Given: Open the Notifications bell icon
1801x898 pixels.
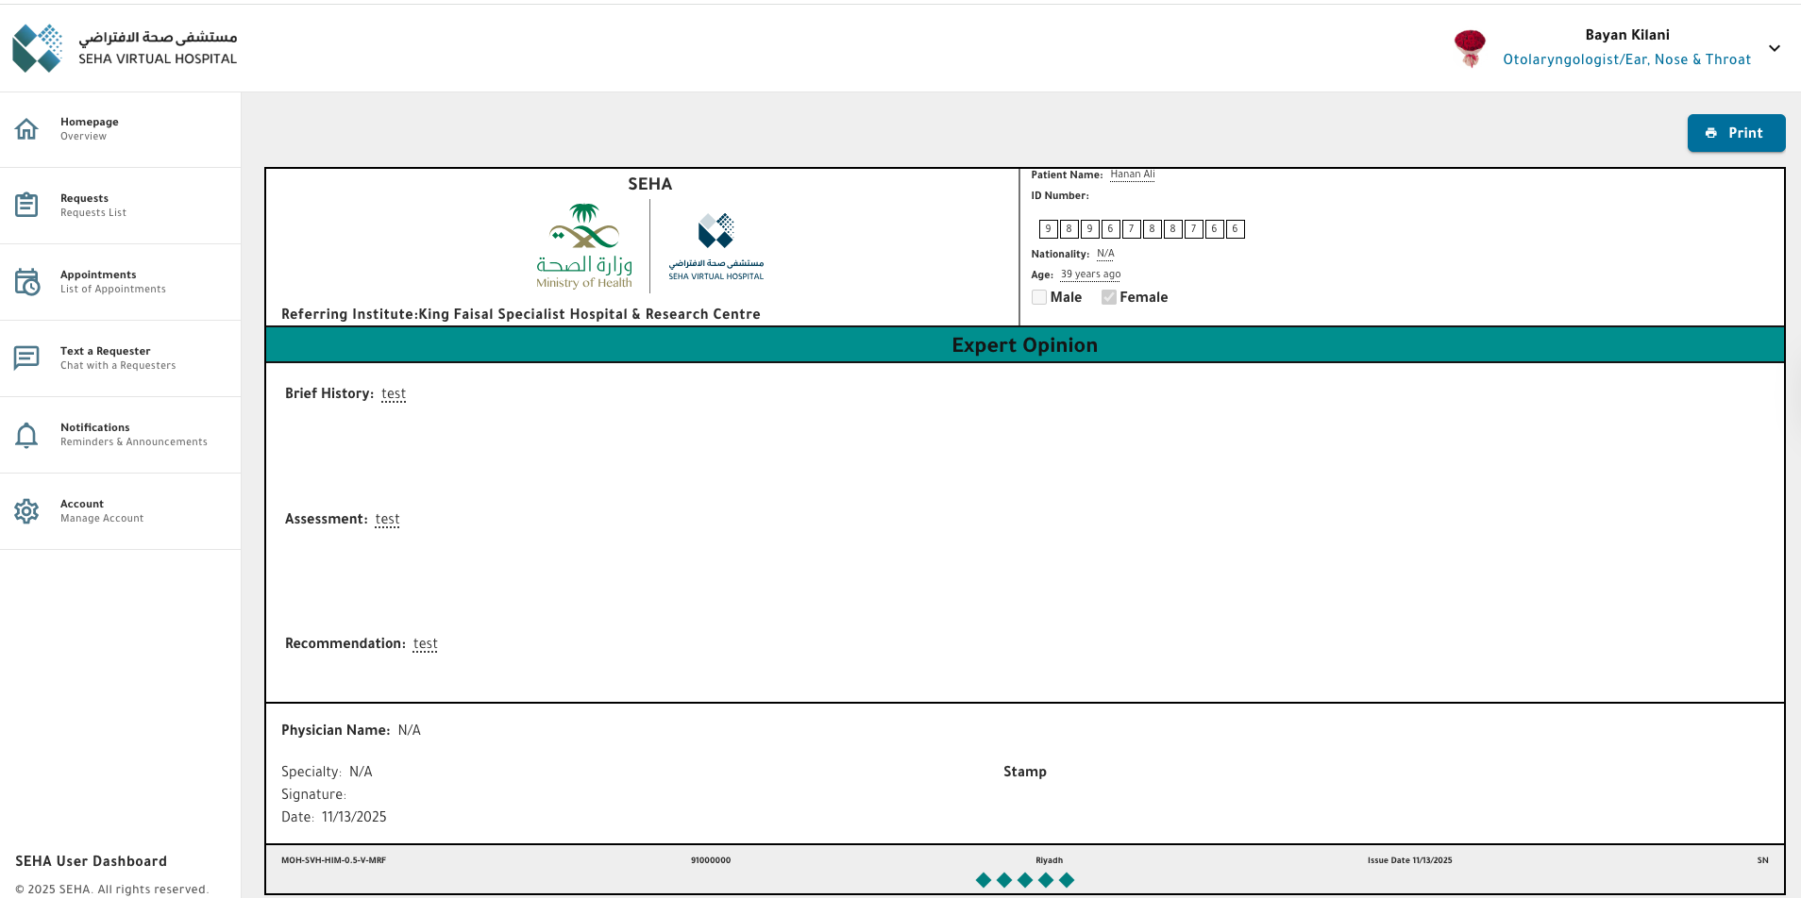Looking at the screenshot, I should pyautogui.click(x=26, y=435).
